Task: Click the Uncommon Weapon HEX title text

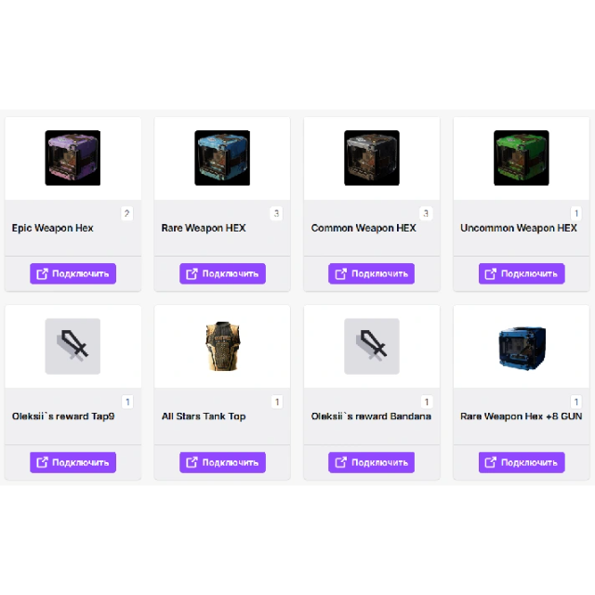Action: (x=519, y=228)
